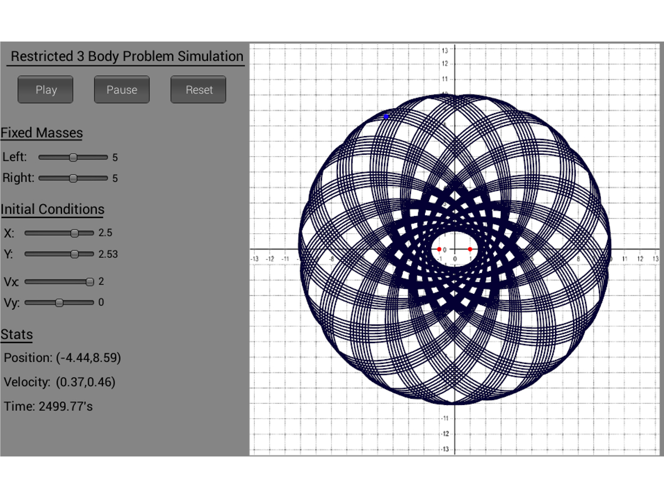Click the Initial Conditions heading
664x498 pixels.
click(x=52, y=209)
